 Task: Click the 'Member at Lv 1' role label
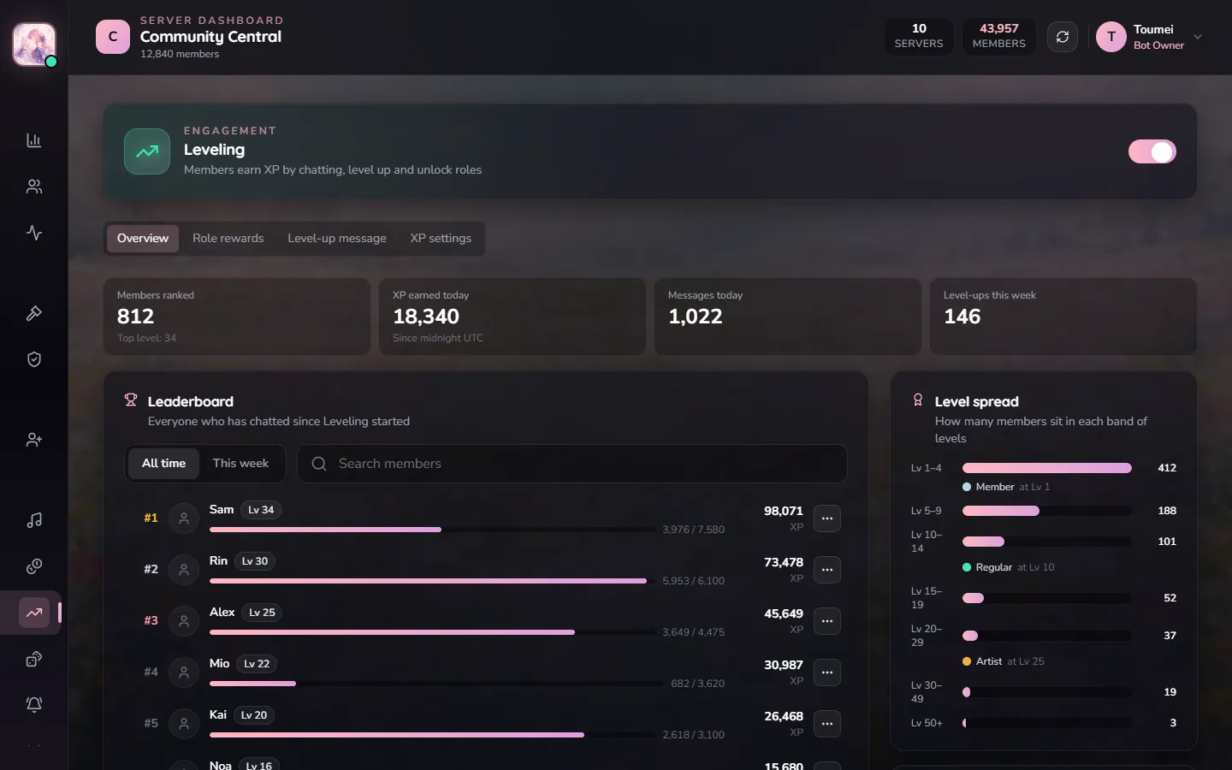click(1006, 487)
